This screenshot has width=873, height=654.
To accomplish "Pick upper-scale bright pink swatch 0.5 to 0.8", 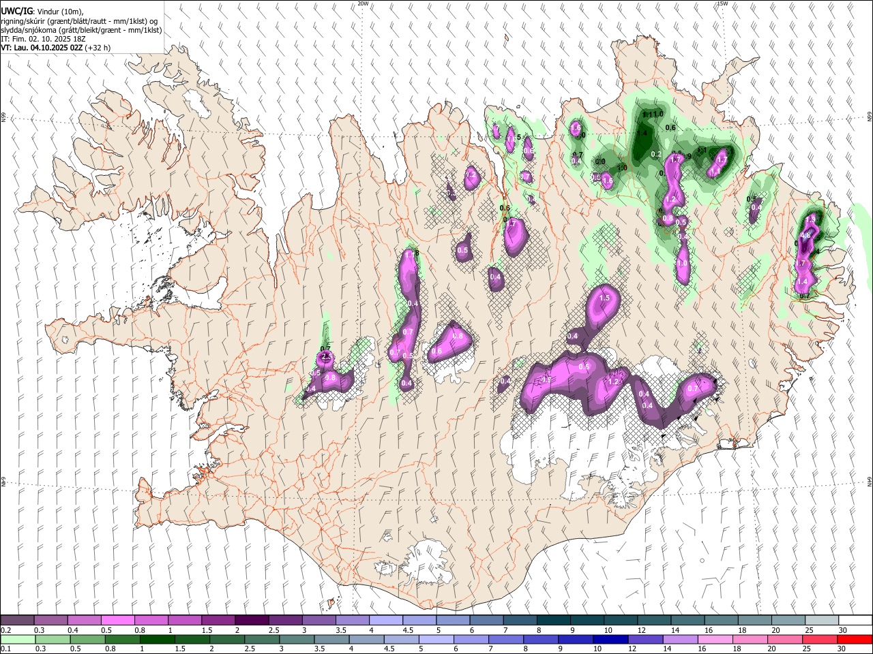I will click(117, 620).
